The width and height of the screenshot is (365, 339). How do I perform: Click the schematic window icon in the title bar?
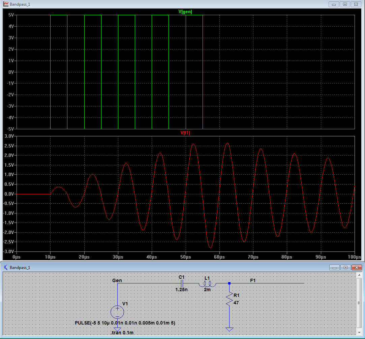[x=5, y=267]
